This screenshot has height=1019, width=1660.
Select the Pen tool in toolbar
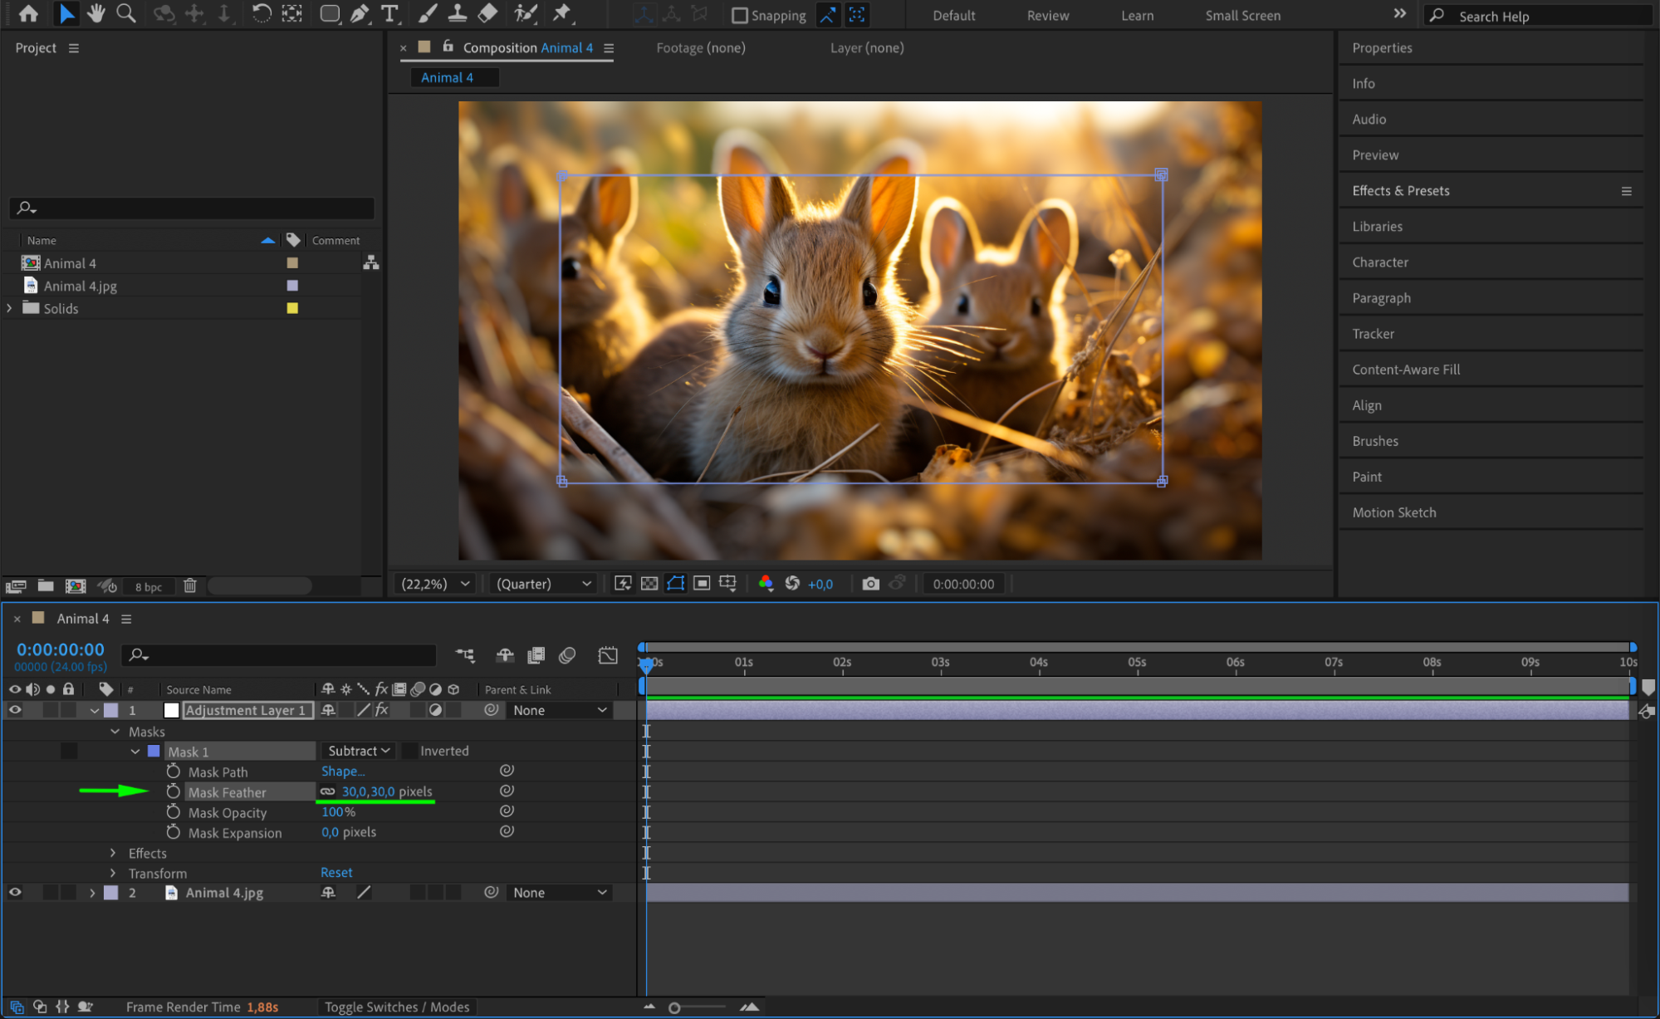pyautogui.click(x=360, y=13)
